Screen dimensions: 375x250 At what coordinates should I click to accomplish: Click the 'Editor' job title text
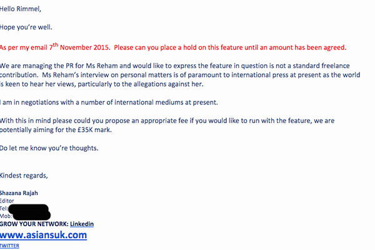click(x=7, y=201)
